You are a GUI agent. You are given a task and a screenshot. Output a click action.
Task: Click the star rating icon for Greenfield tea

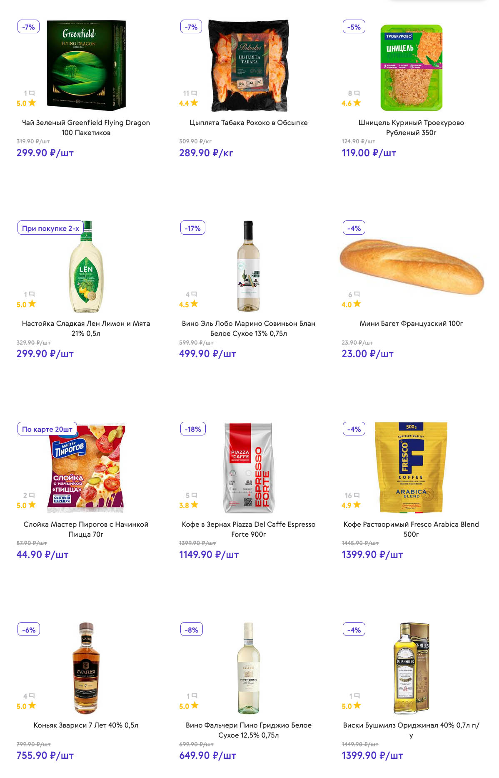click(32, 103)
